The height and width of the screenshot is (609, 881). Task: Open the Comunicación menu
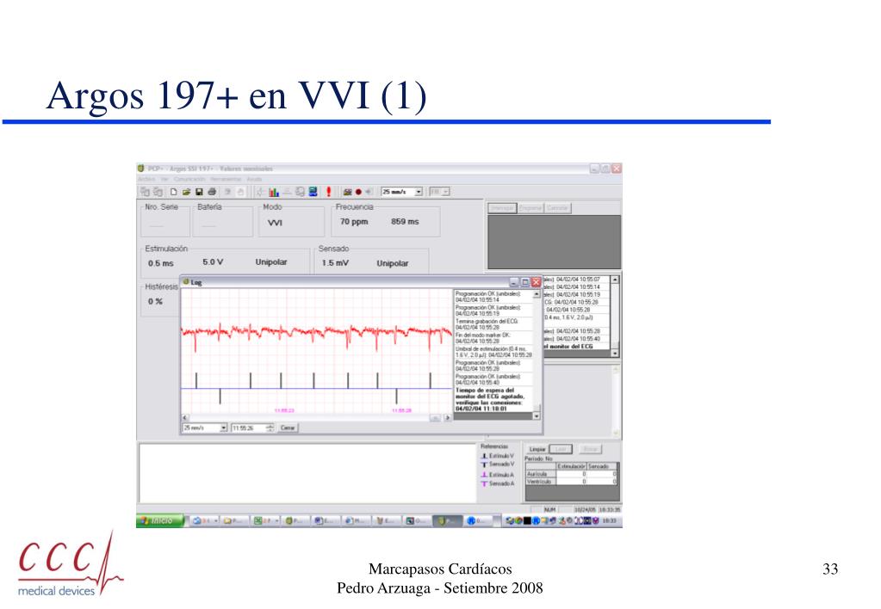[x=189, y=179]
